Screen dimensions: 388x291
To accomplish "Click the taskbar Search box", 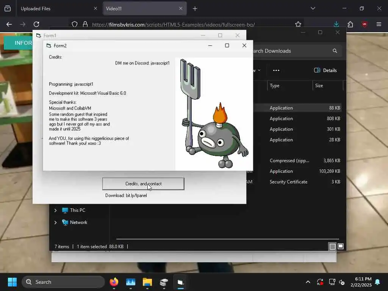I will [63, 282].
